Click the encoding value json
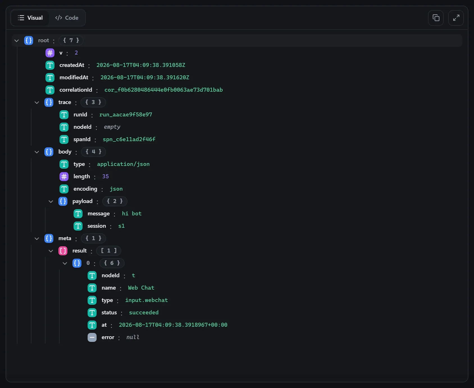The height and width of the screenshot is (388, 474). (116, 189)
